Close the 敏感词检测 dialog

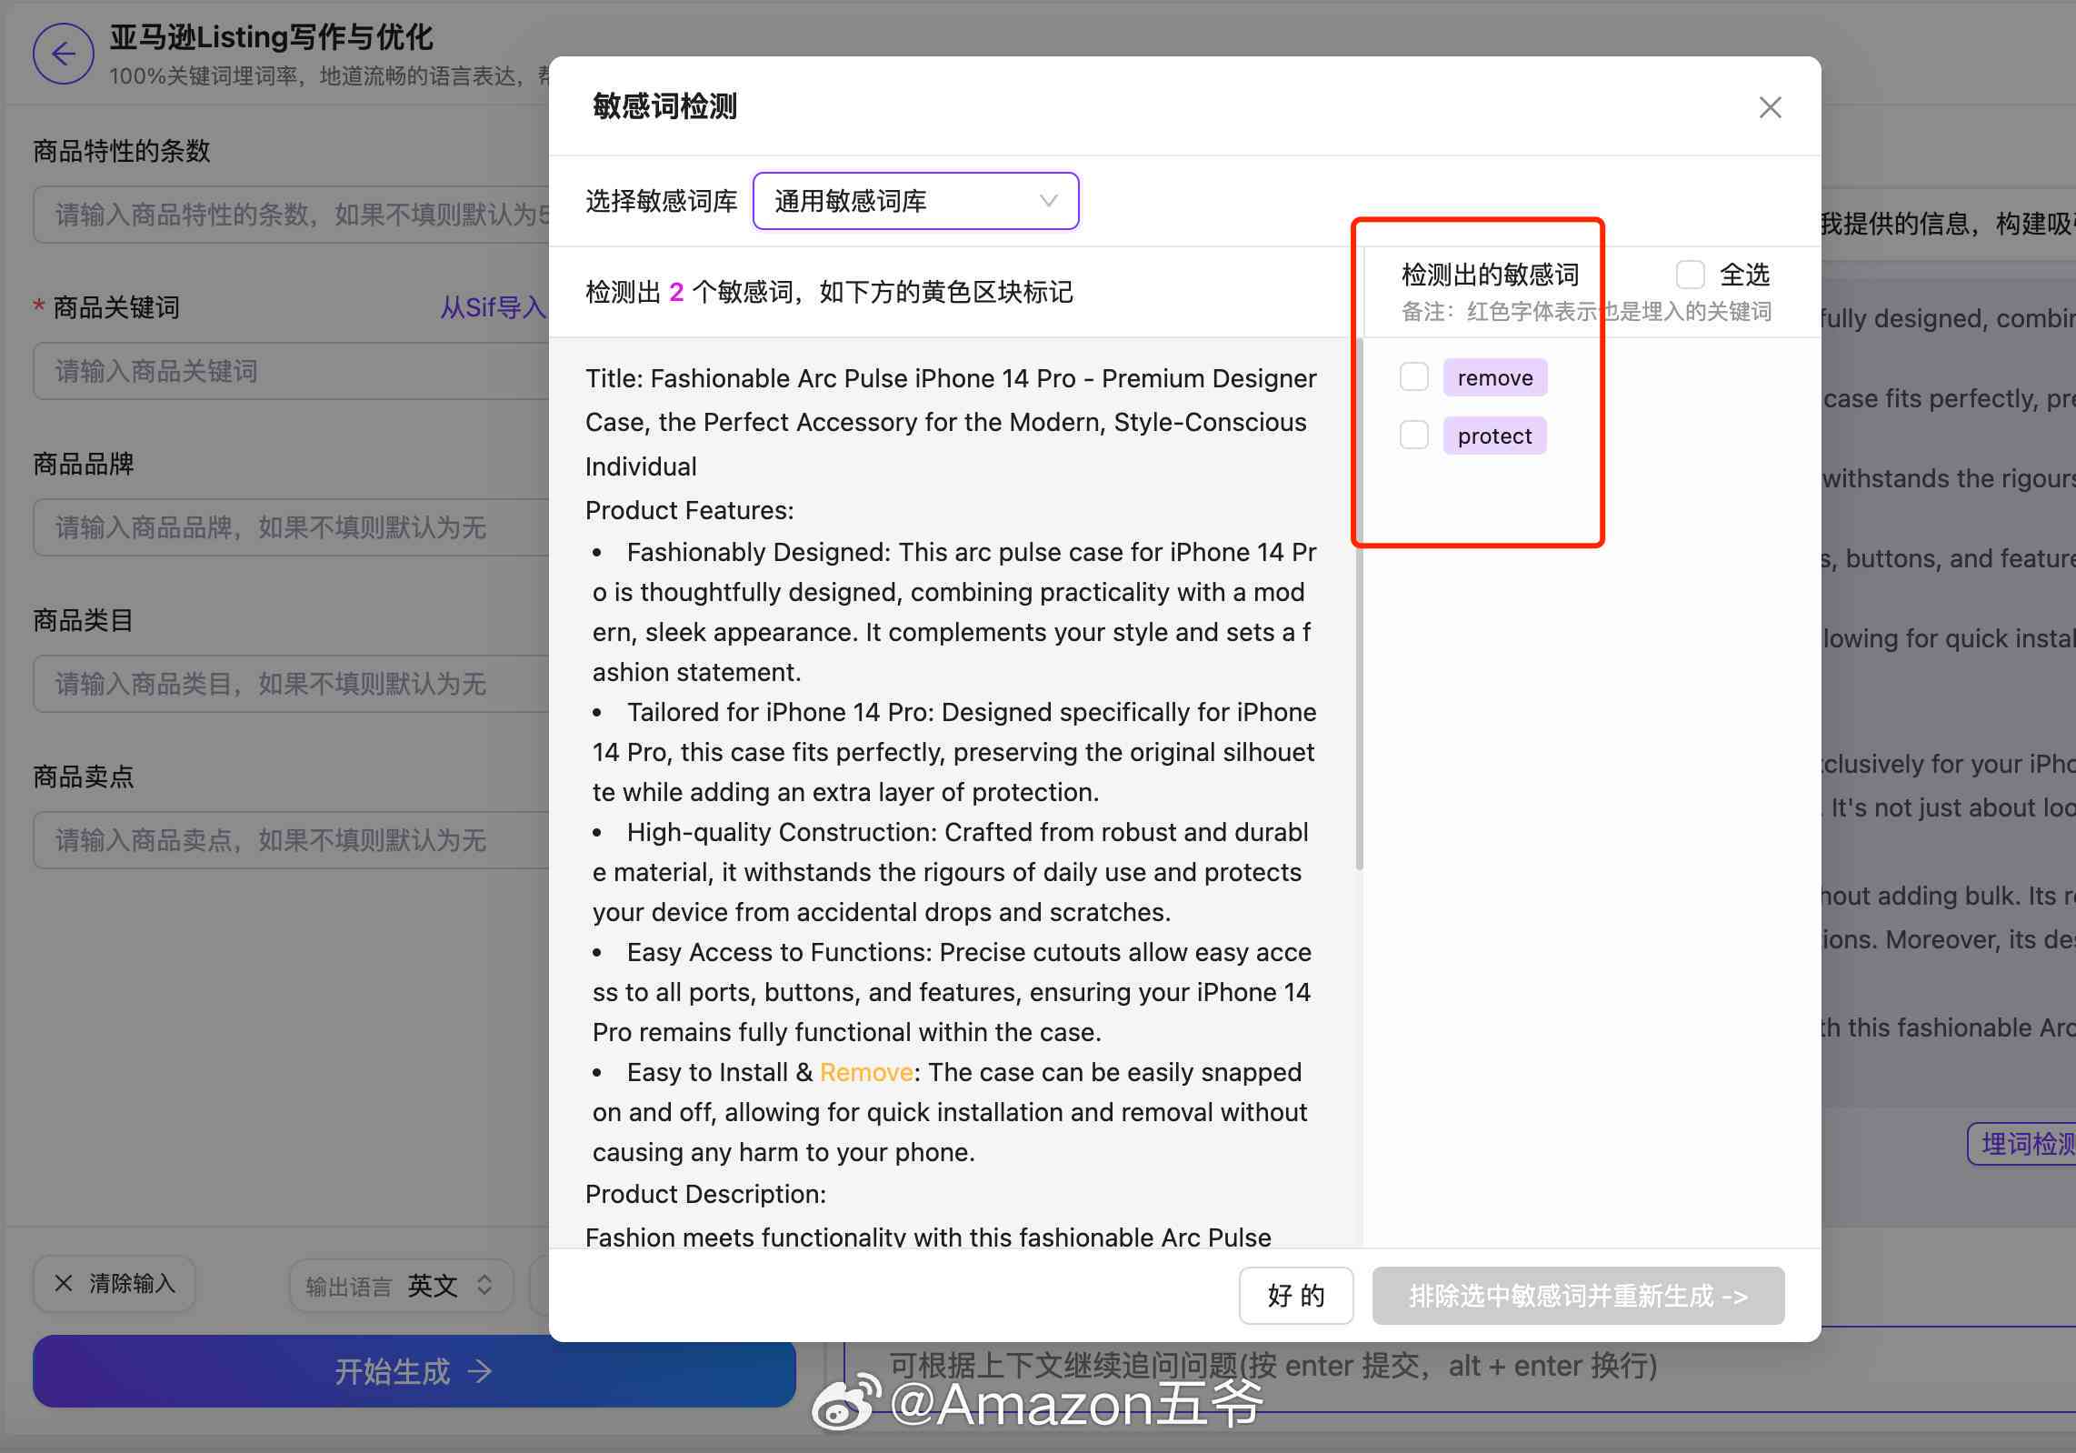tap(1770, 107)
